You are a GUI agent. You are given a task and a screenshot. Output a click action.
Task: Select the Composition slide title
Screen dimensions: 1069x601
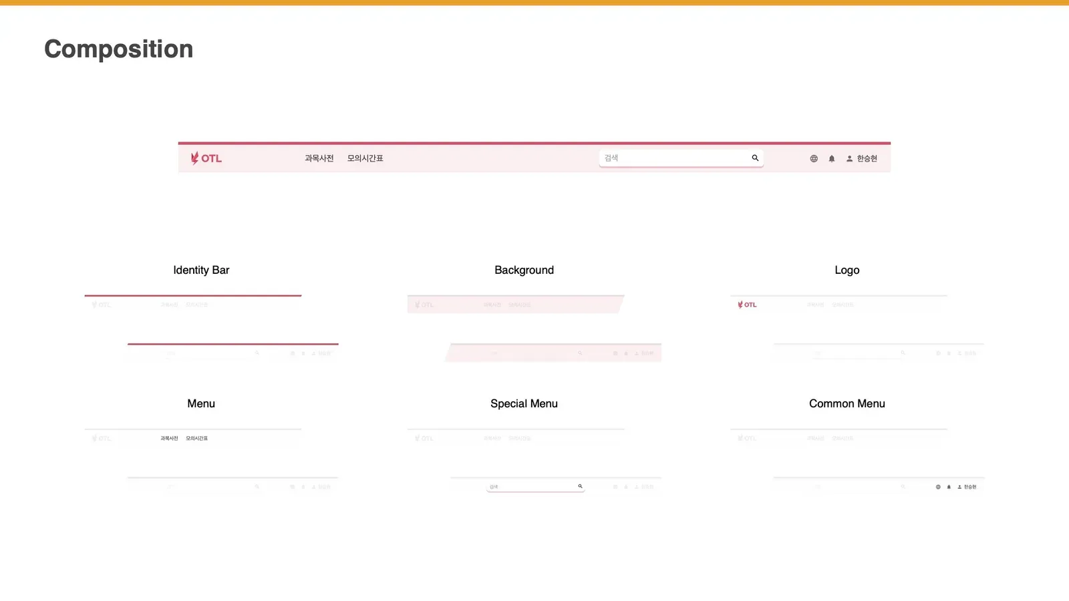tap(118, 49)
